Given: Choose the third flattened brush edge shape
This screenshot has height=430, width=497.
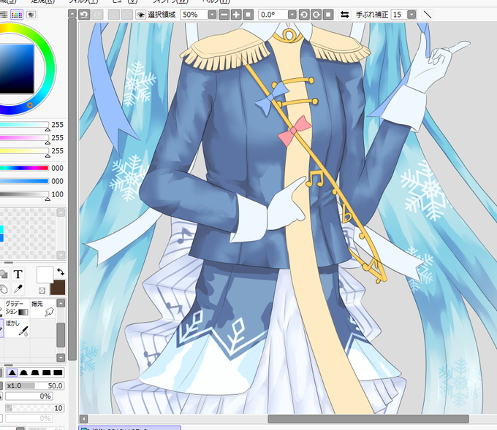Looking at the screenshot, I should (35, 372).
